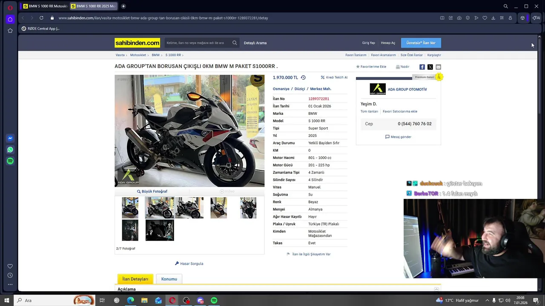Select the first motorcycle thumbnail
This screenshot has height=306, width=545.
(130, 208)
